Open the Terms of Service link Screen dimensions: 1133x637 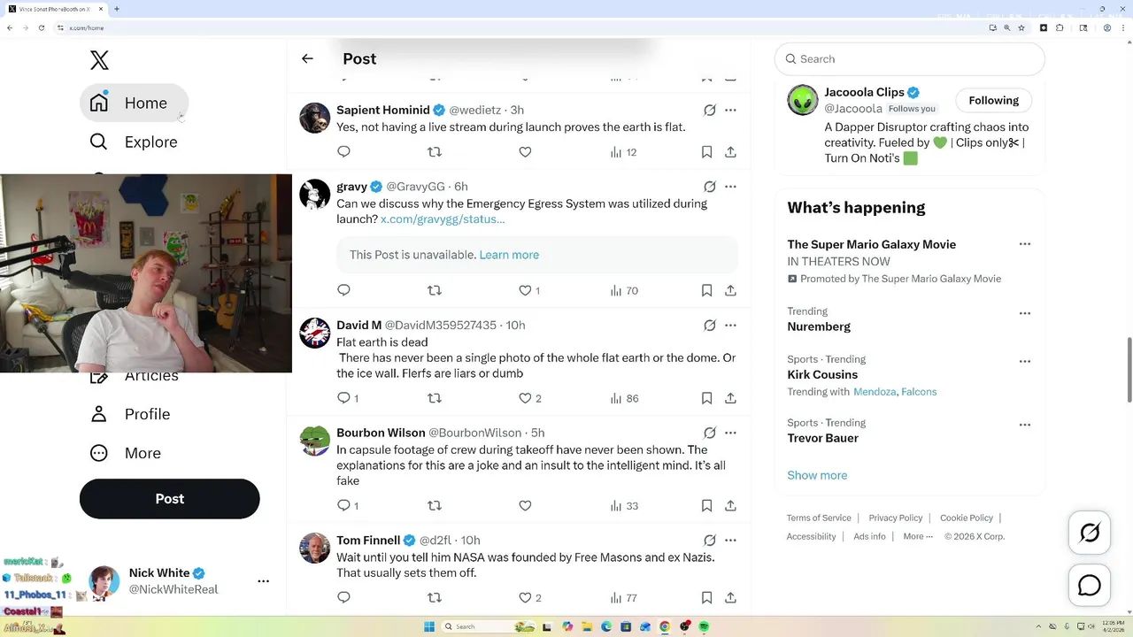point(819,518)
